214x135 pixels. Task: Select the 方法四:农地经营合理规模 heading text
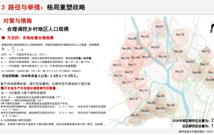pyautogui.click(x=30, y=38)
